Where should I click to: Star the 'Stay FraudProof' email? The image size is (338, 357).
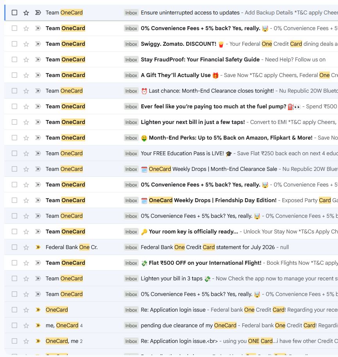coord(26,60)
